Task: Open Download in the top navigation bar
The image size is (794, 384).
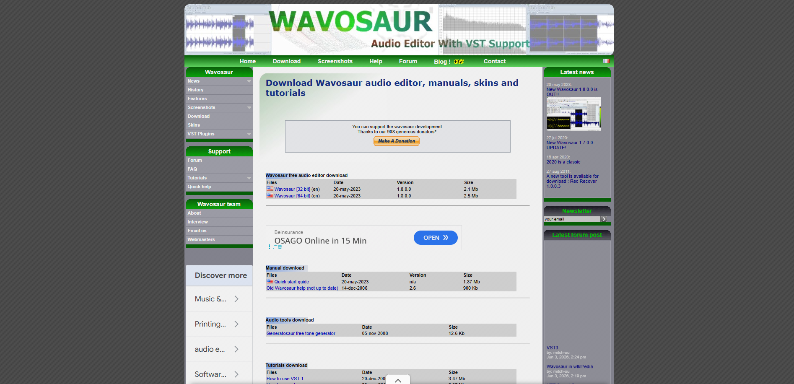Action: pos(286,61)
